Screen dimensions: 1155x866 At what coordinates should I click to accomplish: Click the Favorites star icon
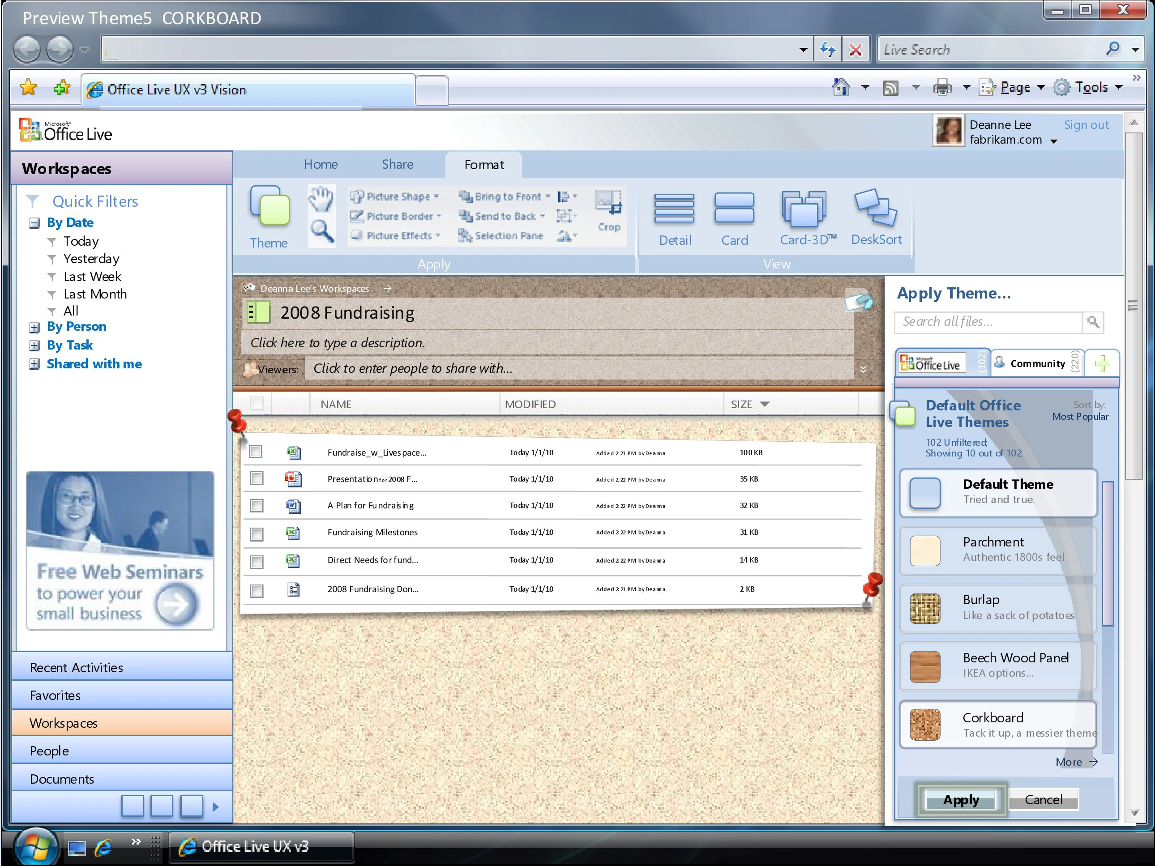click(x=28, y=88)
